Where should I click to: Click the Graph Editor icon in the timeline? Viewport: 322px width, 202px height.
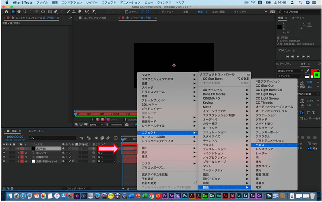click(116, 138)
